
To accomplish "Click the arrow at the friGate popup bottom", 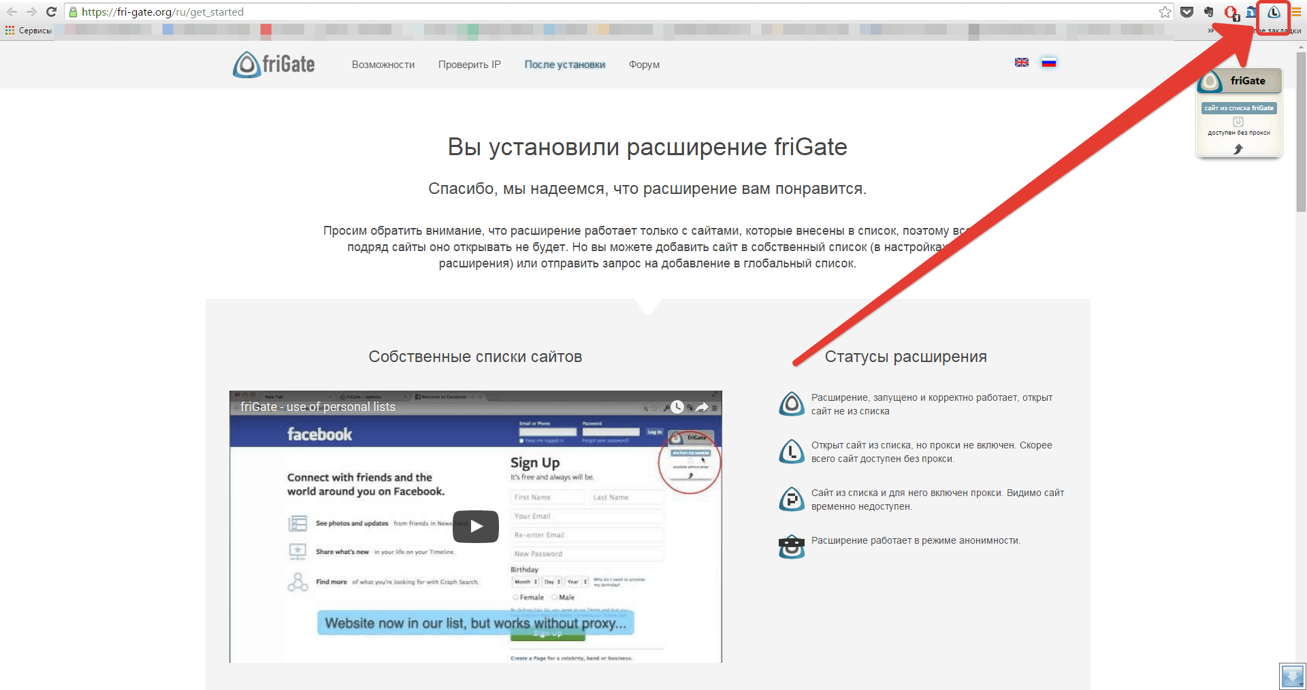I will tap(1238, 149).
